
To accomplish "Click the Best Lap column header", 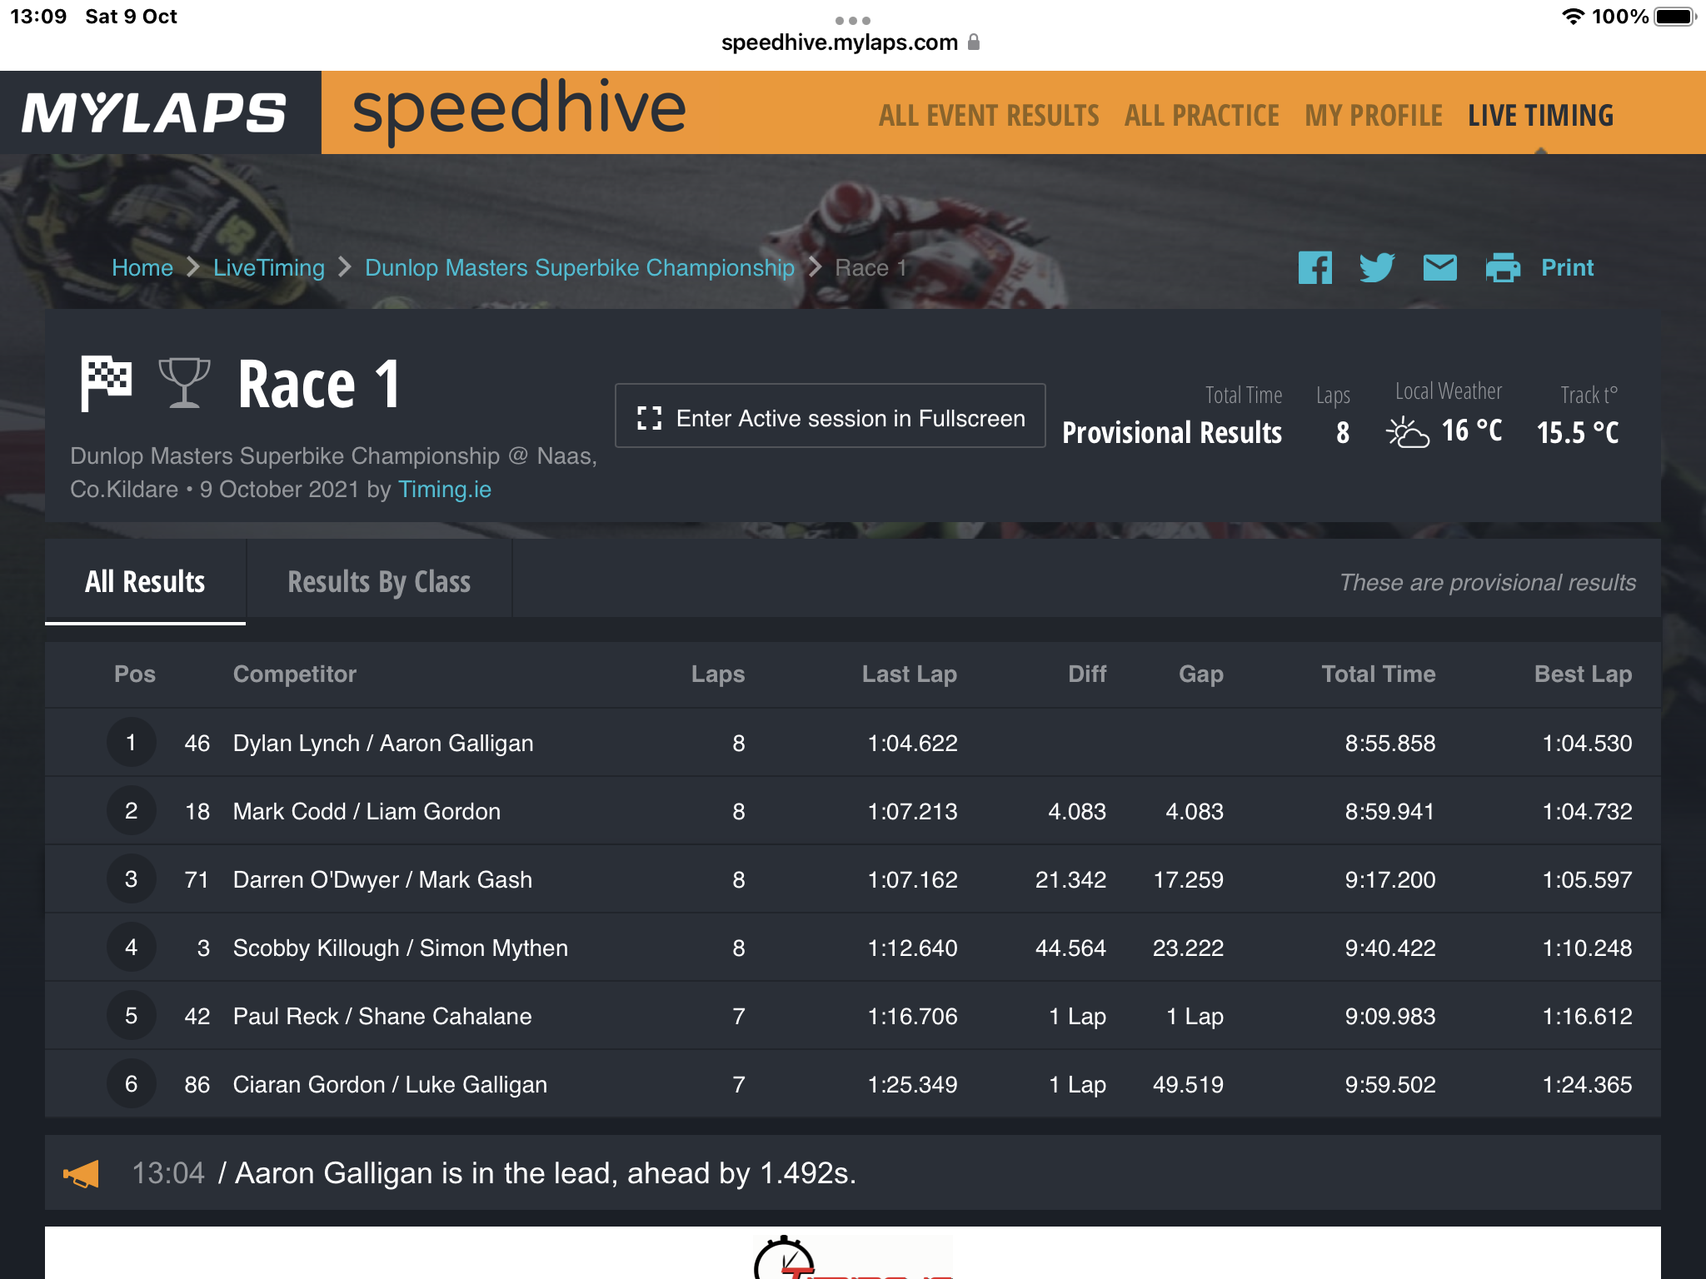I will (x=1583, y=674).
